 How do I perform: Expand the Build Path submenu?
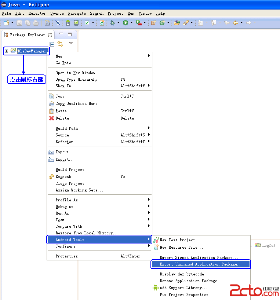coord(99,128)
